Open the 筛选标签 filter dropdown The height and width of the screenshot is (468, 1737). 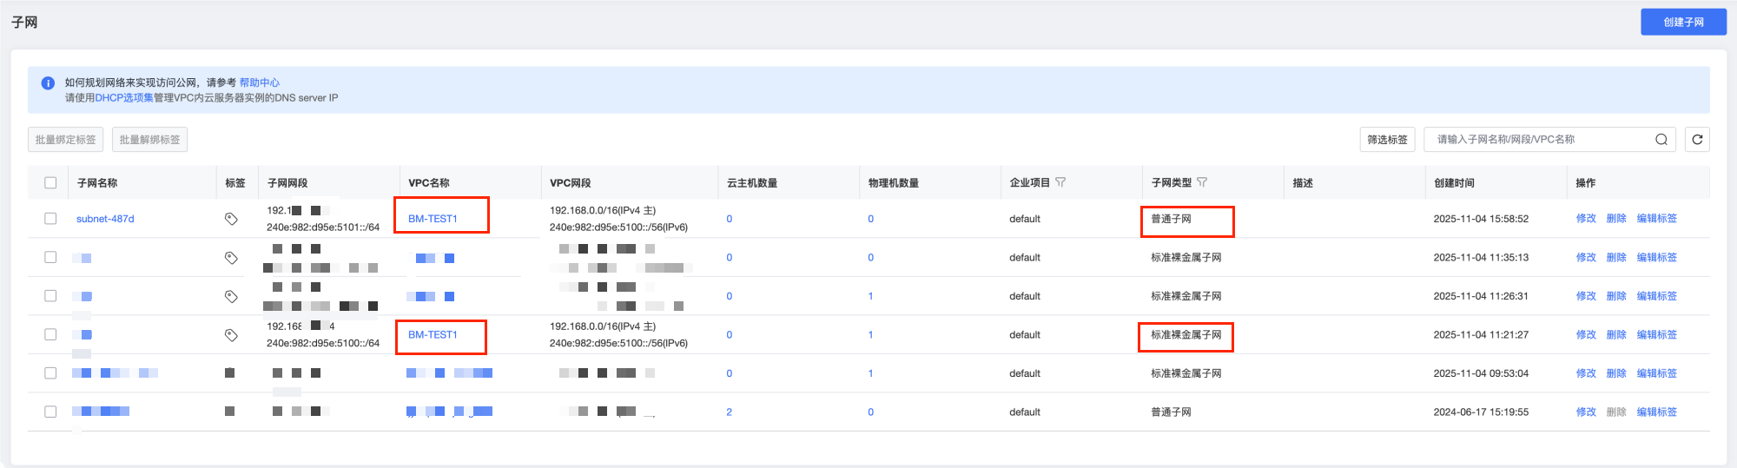(1387, 139)
